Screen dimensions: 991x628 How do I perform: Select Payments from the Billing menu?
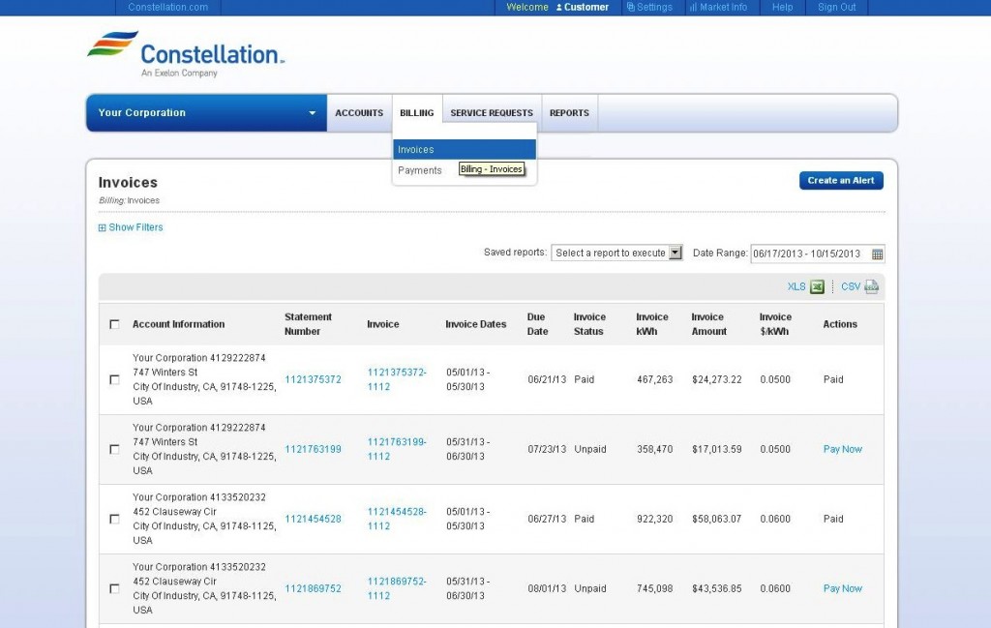tap(420, 170)
